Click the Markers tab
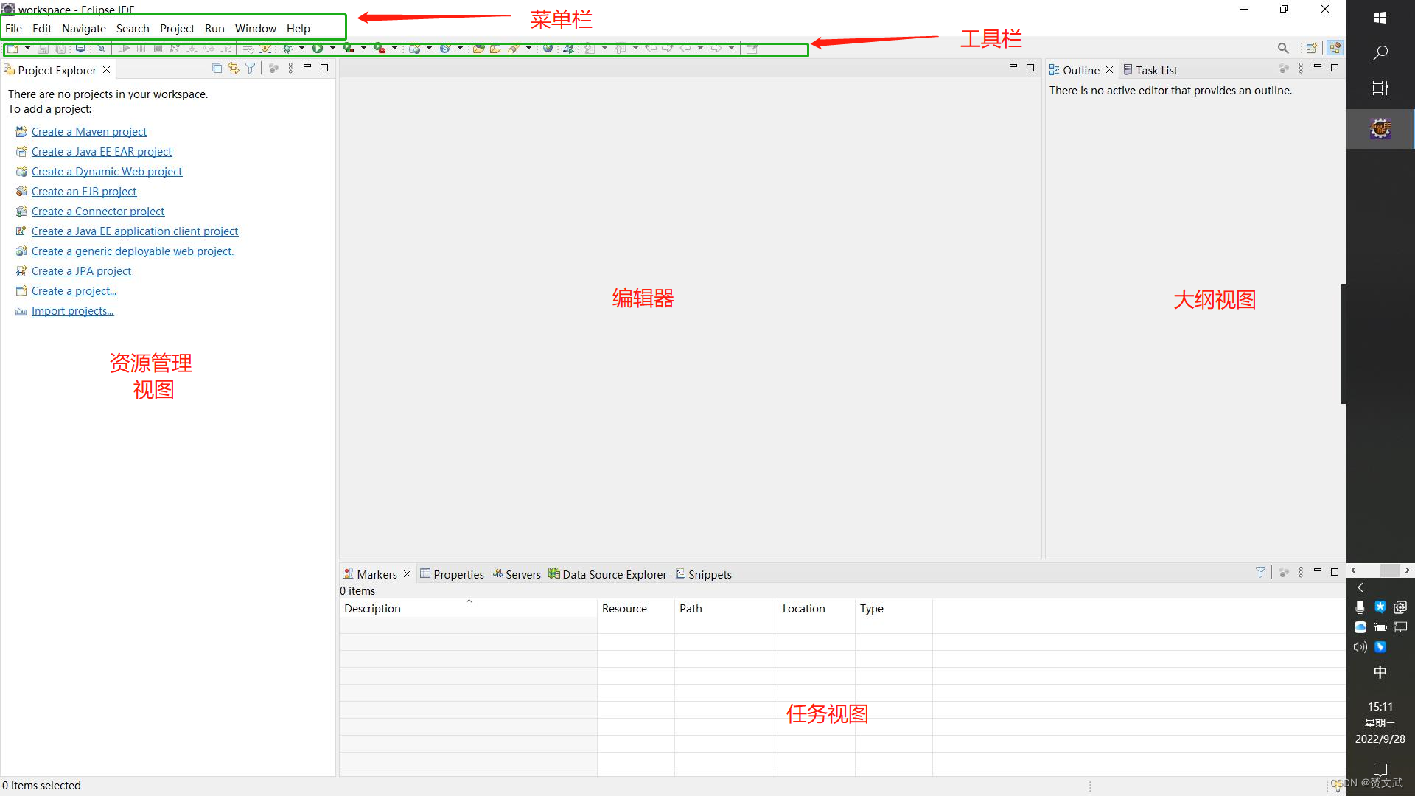The image size is (1415, 796). (x=376, y=573)
